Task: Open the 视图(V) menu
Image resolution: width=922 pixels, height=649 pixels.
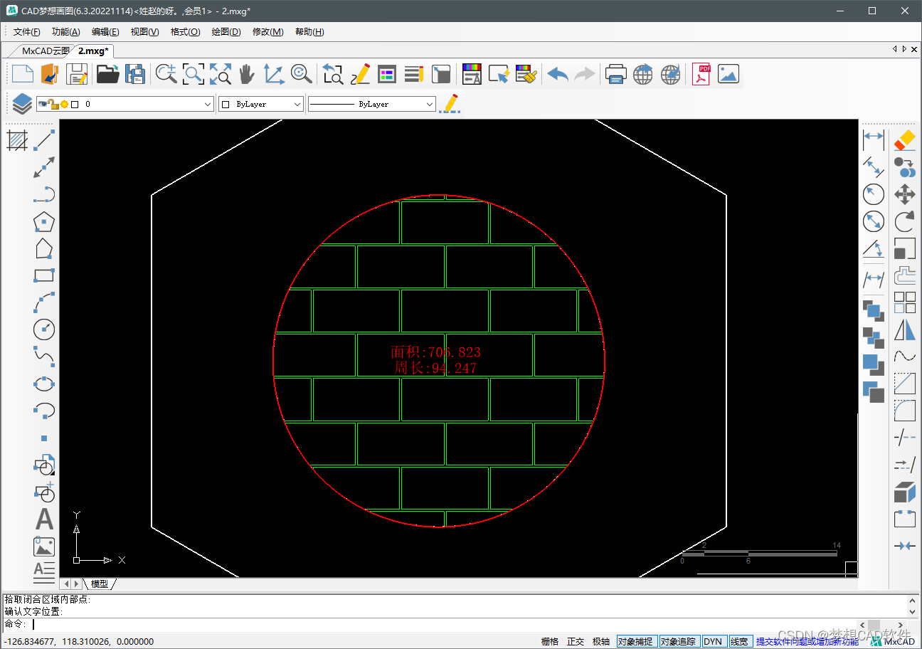Action: [x=144, y=32]
